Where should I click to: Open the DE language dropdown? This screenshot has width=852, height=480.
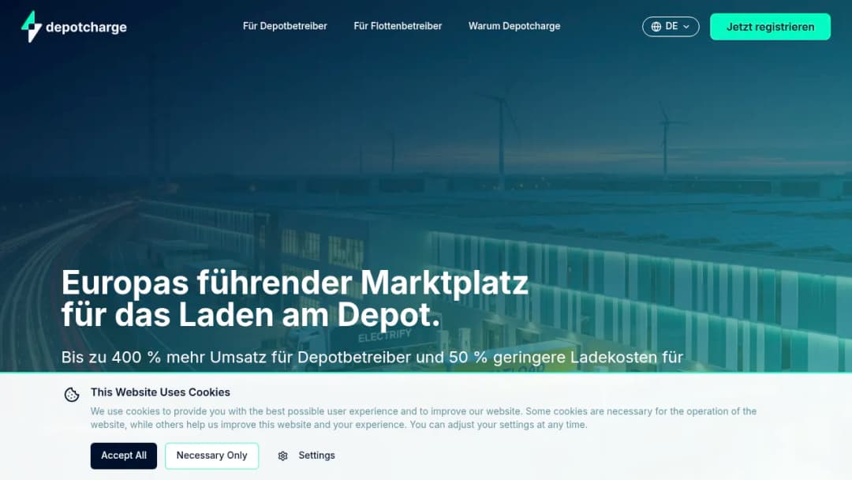pyautogui.click(x=671, y=27)
